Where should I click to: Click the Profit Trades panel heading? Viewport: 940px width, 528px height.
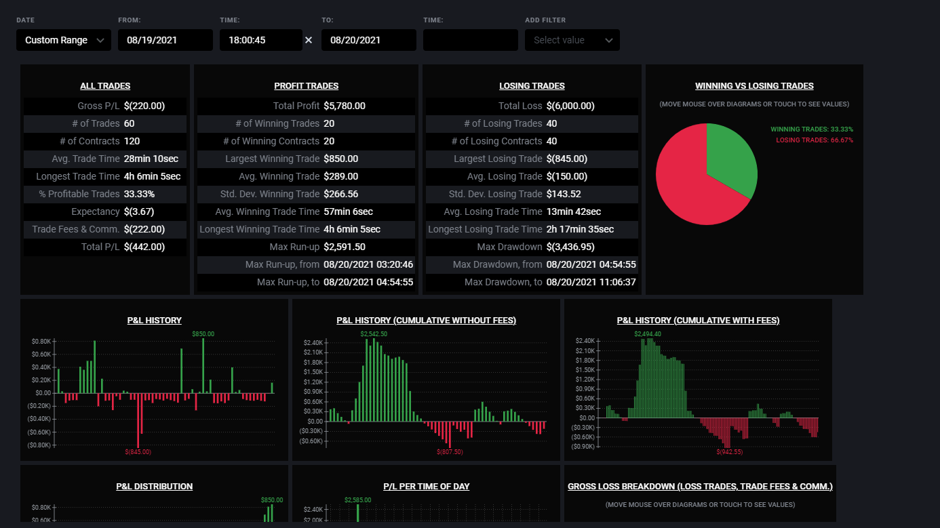point(307,86)
